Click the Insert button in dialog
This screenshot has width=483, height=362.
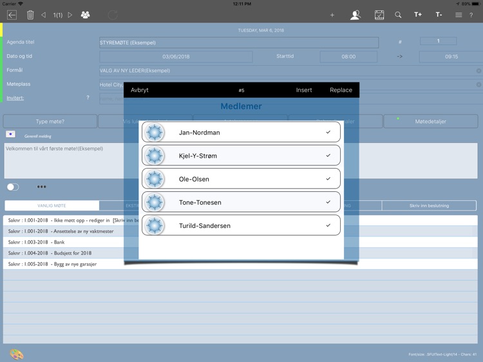click(304, 90)
